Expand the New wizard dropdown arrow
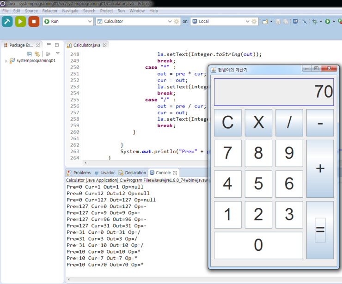 click(271, 21)
